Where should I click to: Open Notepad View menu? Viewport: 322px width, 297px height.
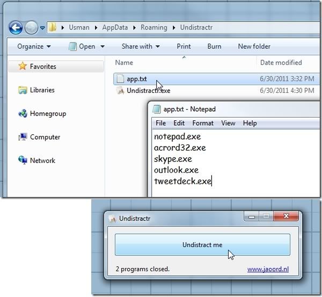click(228, 123)
